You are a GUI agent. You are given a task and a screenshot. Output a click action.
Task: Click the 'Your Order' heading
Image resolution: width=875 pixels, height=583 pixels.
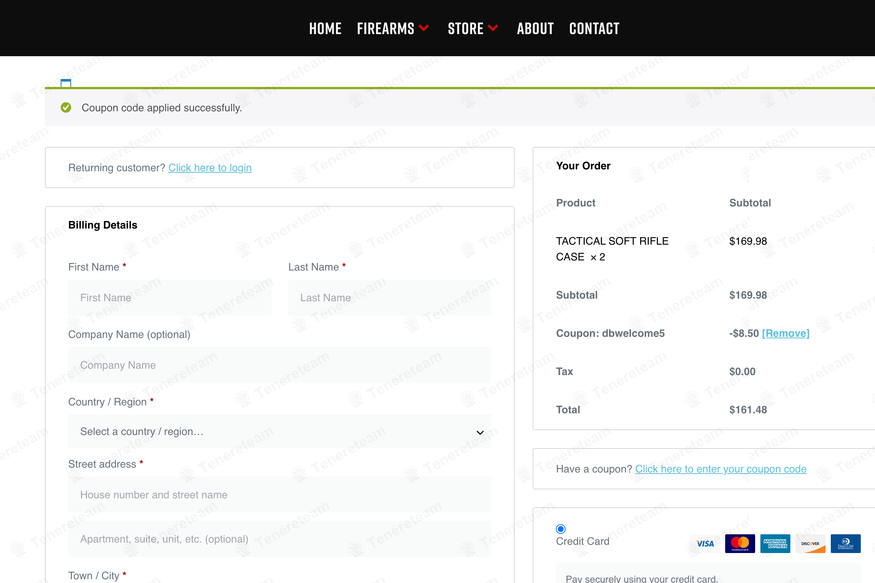(x=583, y=166)
